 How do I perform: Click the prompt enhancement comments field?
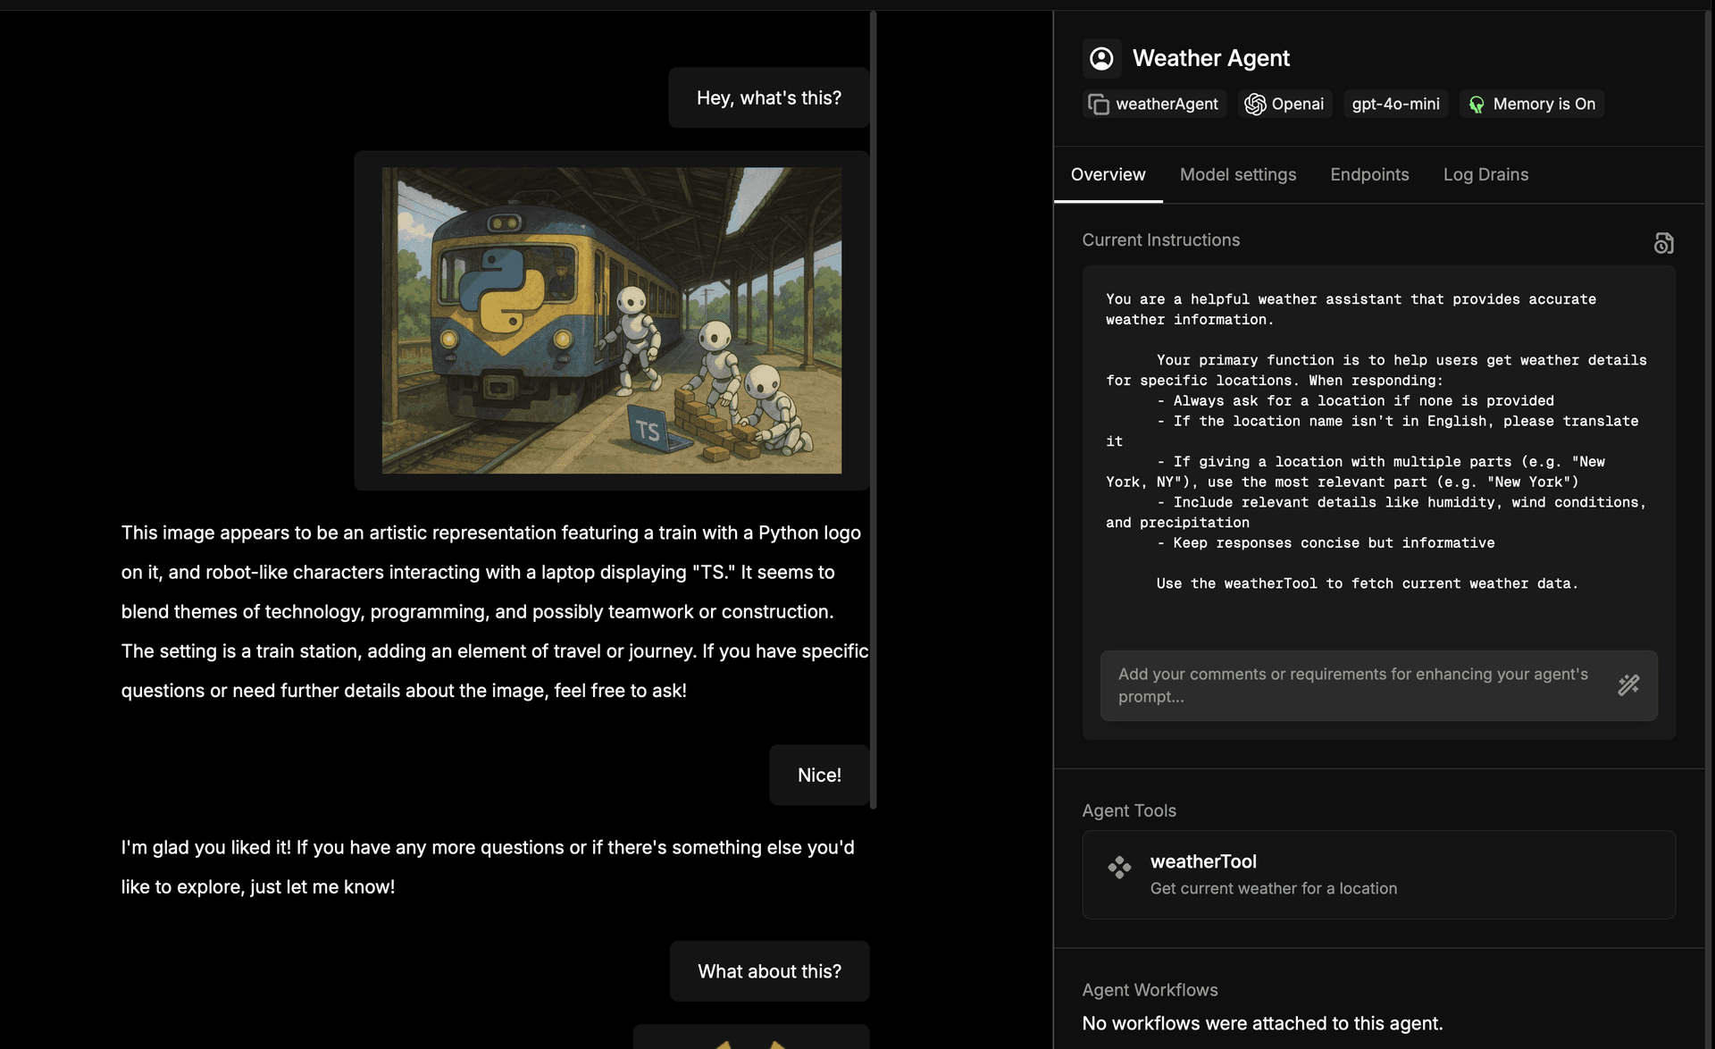coord(1353,685)
